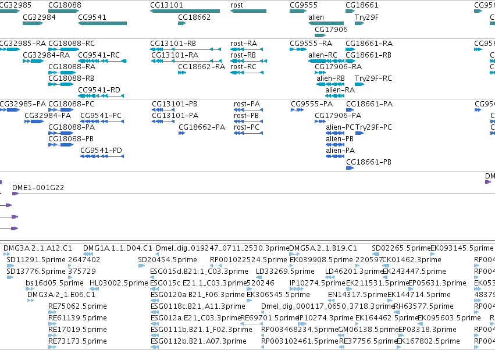495x350 pixels.
Task: Select transcript CG18661-RB
Action: [368, 55]
